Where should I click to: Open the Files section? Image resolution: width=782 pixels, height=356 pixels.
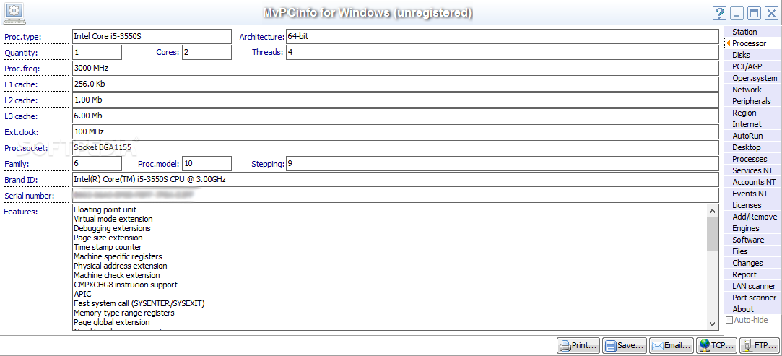point(752,251)
